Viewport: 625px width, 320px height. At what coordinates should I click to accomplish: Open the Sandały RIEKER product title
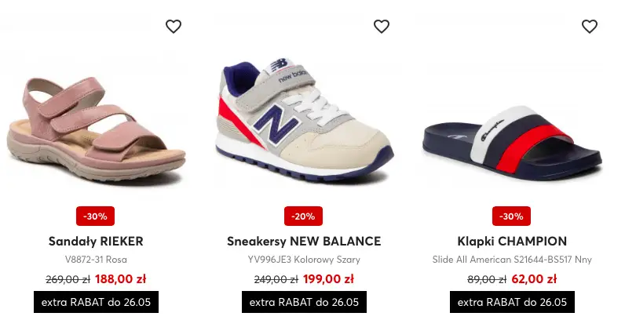pyautogui.click(x=96, y=241)
